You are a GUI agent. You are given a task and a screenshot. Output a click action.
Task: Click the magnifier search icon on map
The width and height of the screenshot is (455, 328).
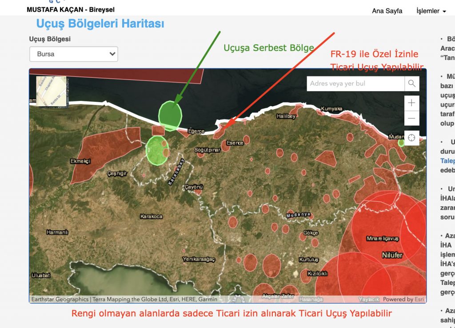(x=411, y=84)
